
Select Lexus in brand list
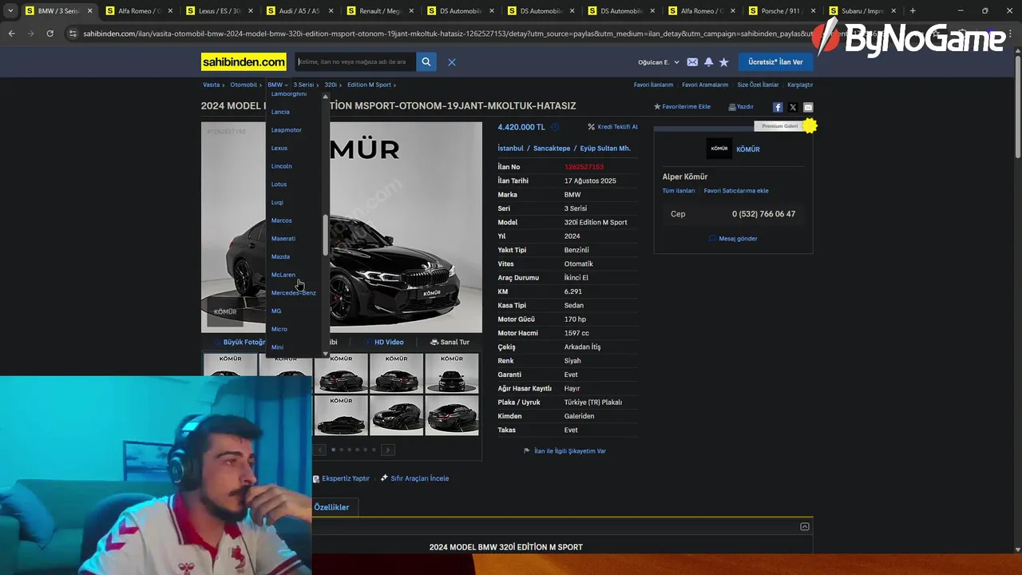coord(279,148)
